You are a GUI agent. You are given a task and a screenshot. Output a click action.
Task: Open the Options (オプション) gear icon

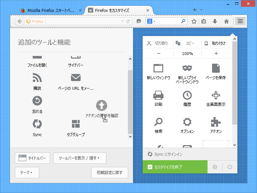coord(187,122)
